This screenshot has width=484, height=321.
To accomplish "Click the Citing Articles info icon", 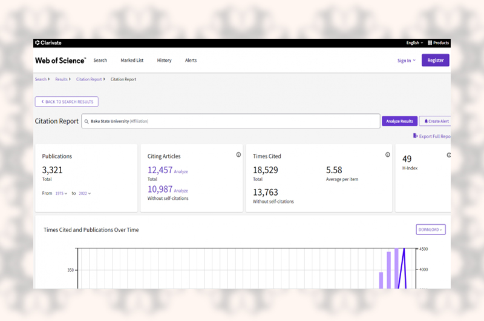I will click(238, 155).
